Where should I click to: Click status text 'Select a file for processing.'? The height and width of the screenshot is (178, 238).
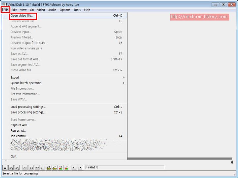[20, 173]
